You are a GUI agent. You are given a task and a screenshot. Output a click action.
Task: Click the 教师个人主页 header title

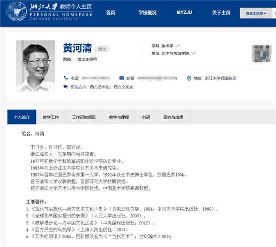pos(76,7)
